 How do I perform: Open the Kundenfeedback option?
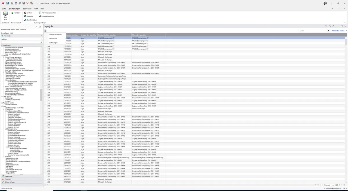pyautogui.click(x=46, y=16)
